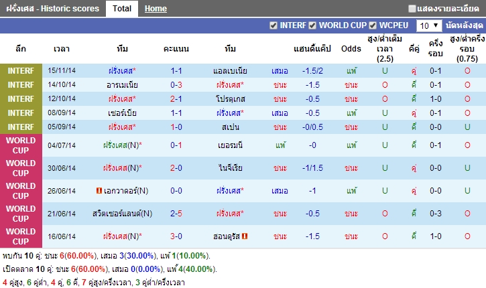The height and width of the screenshot is (288, 486).
Task: Click score 0-3 in 14/10/14 row
Action: [x=176, y=85]
